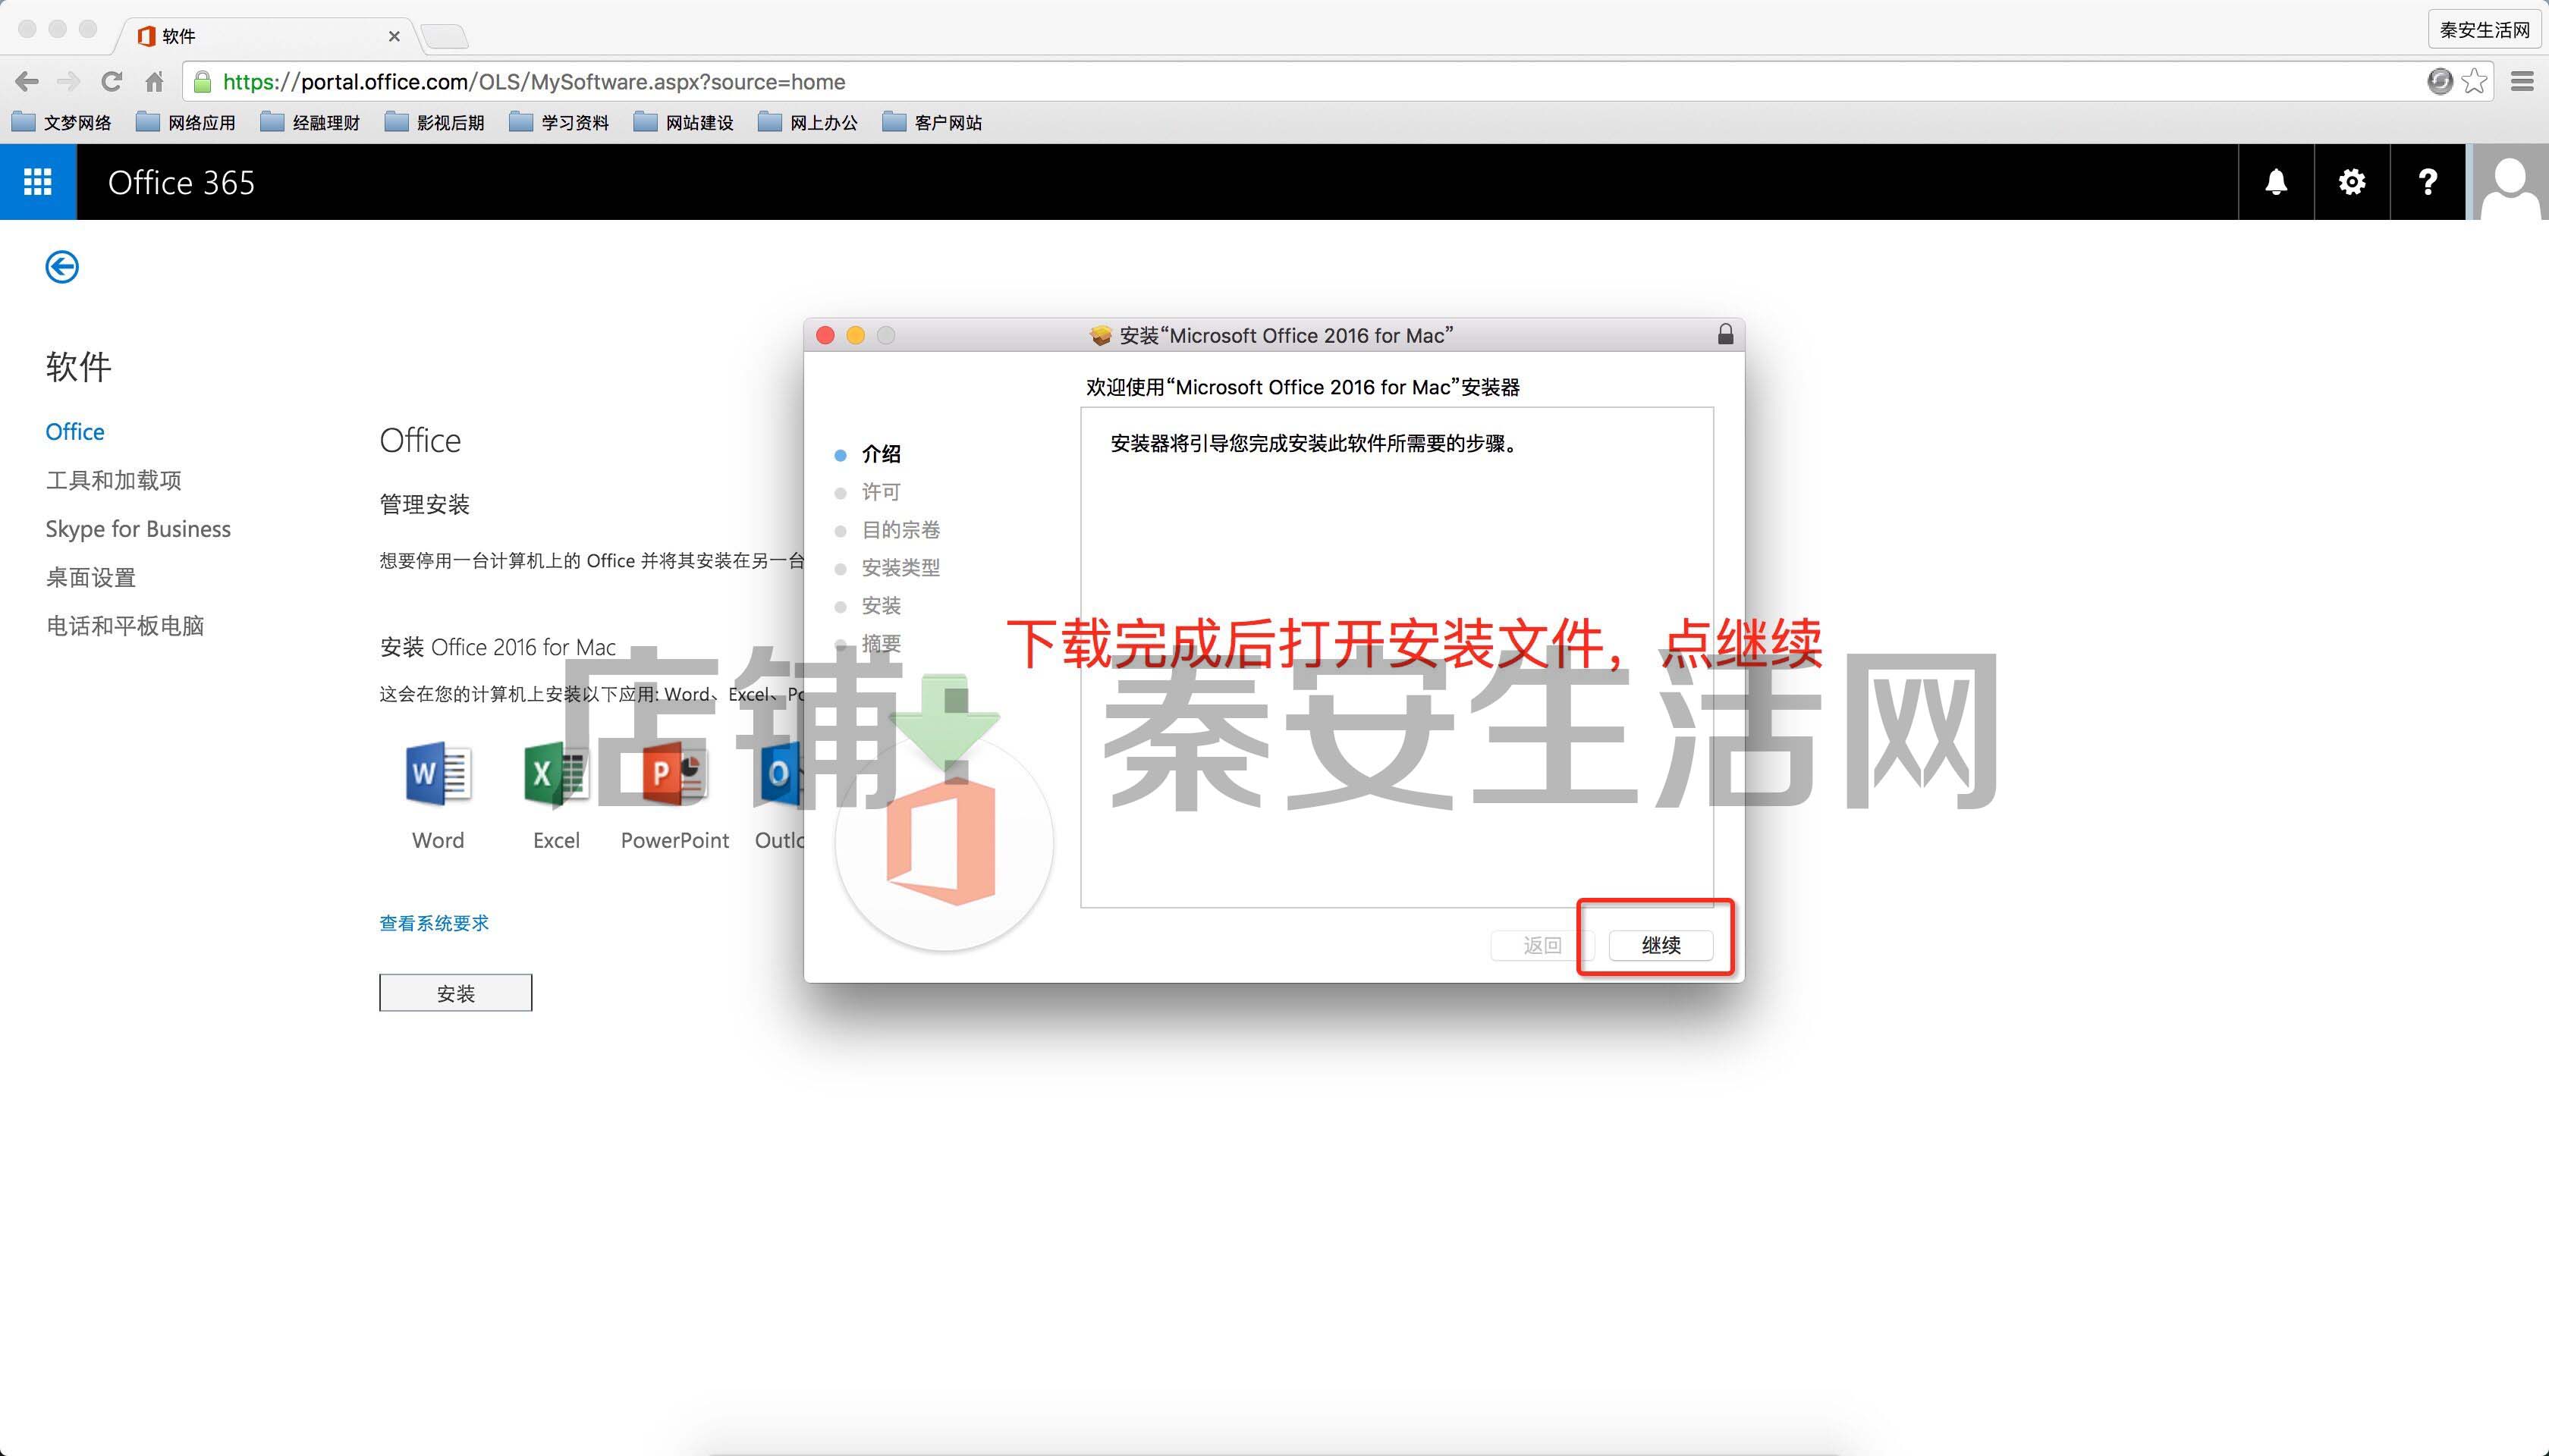
Task: Click the 安装 Office 2016 for Mac heading
Action: (497, 647)
